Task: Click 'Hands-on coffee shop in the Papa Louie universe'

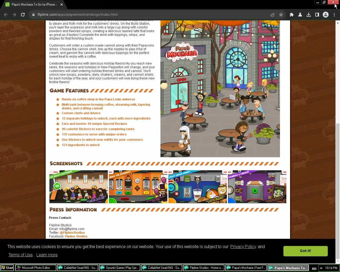Action: point(98,99)
